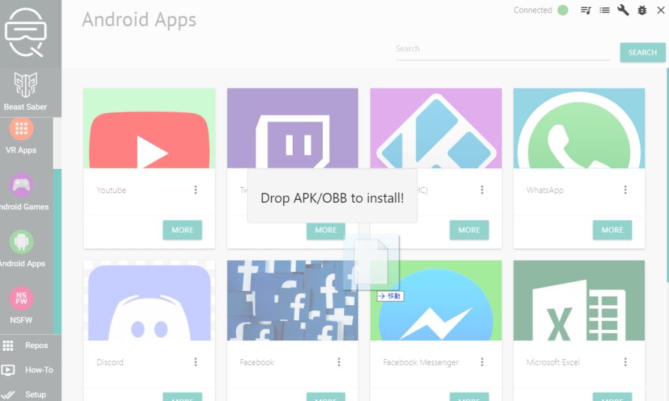Click the SideQuest headset logo
The width and height of the screenshot is (669, 401).
pos(25,33)
